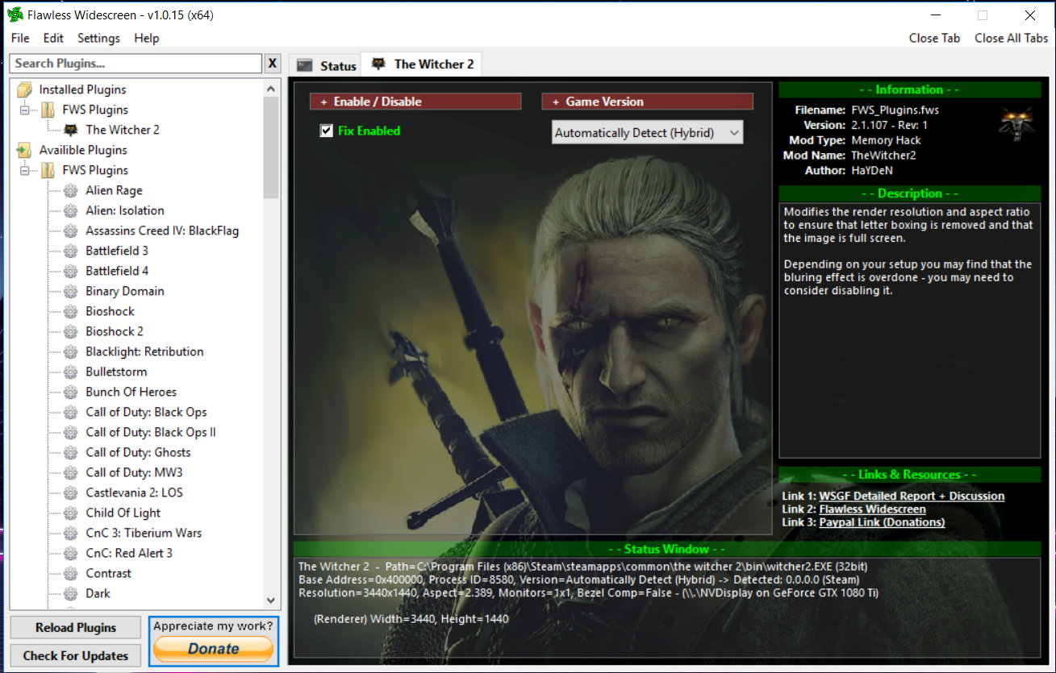Click gear icon beside Call of Duty: Black Ops II
This screenshot has width=1056, height=673.
[x=71, y=432]
